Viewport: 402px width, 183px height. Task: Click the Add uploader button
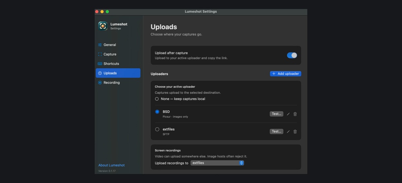285,74
